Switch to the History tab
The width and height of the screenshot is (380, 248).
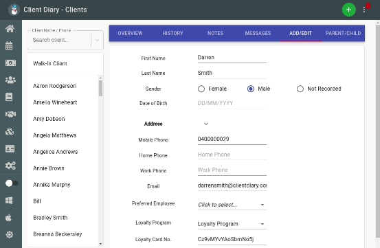[172, 33]
